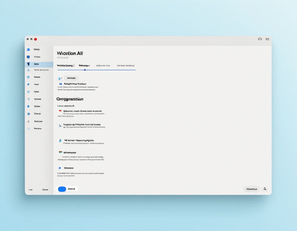Toggle the blue switch at the bottom
The image size is (297, 231).
tap(62, 189)
